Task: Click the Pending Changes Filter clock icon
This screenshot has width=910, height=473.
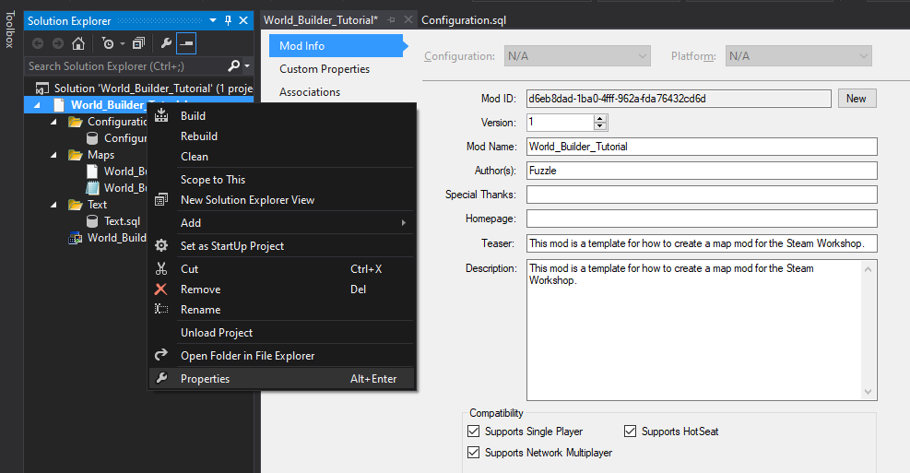Action: tap(107, 43)
